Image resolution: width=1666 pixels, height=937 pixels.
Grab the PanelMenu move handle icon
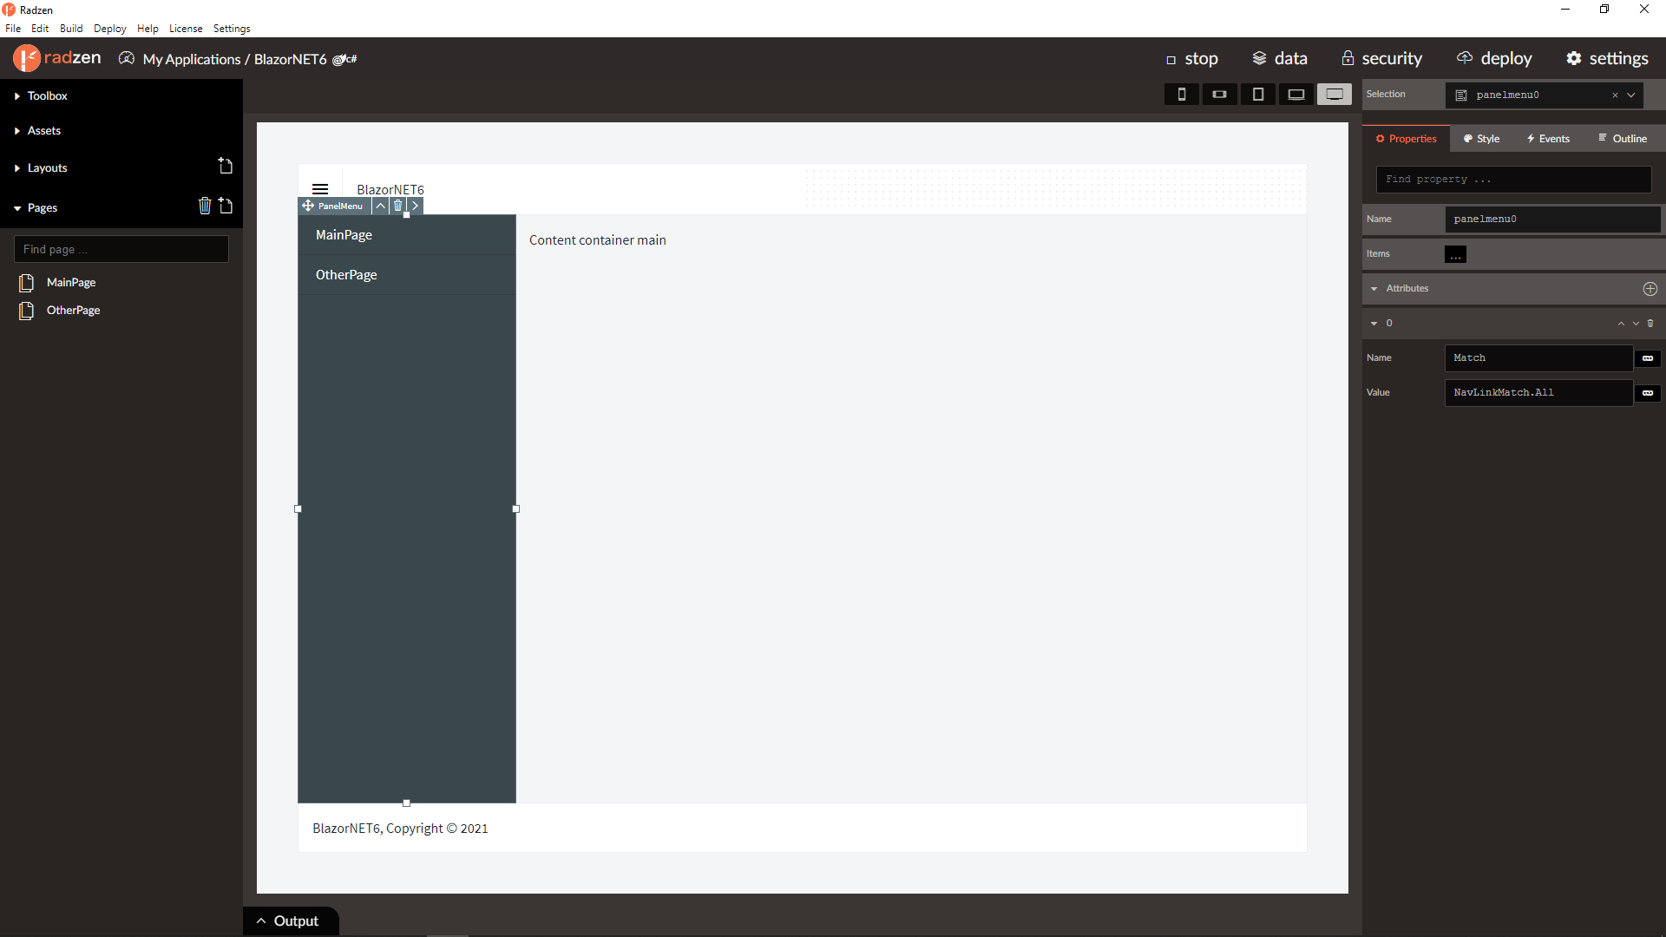point(308,206)
